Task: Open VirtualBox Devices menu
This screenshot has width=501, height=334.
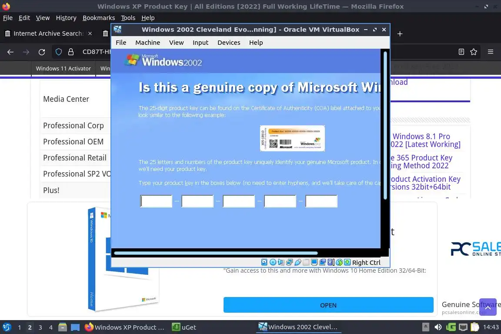Action: click(229, 43)
